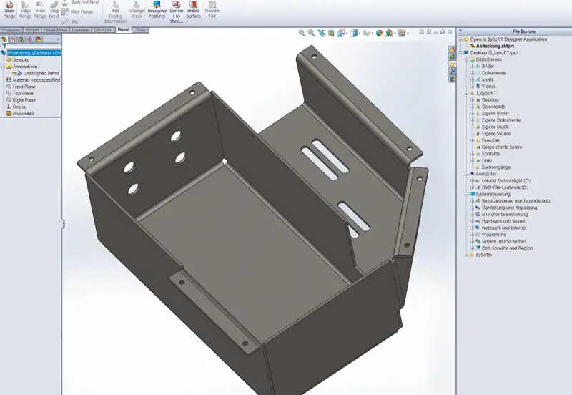This screenshot has height=395, width=572.
Task: Collapse the File Explorer panel with double chevron
Action: click(460, 31)
